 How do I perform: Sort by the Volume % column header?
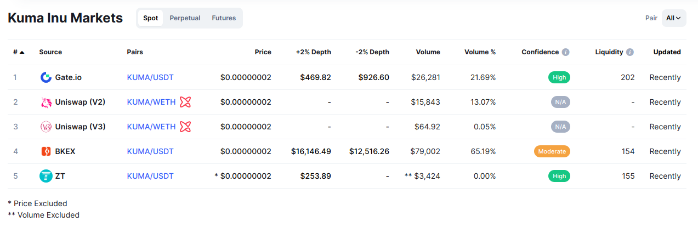click(480, 52)
